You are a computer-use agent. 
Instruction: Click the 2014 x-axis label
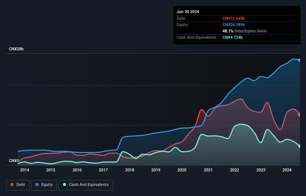pyautogui.click(x=25, y=170)
